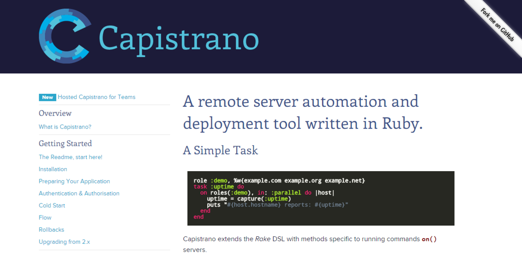Click the main headline about remote server automation
Viewport: 522px width, 255px height.
point(303,113)
